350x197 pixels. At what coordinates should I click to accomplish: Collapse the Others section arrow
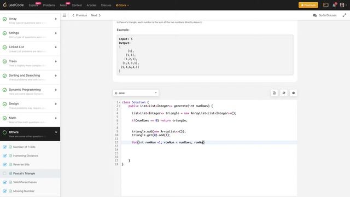click(56, 132)
